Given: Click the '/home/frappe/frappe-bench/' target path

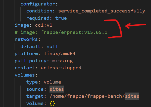Looking at the screenshot, I should click(87, 96).
